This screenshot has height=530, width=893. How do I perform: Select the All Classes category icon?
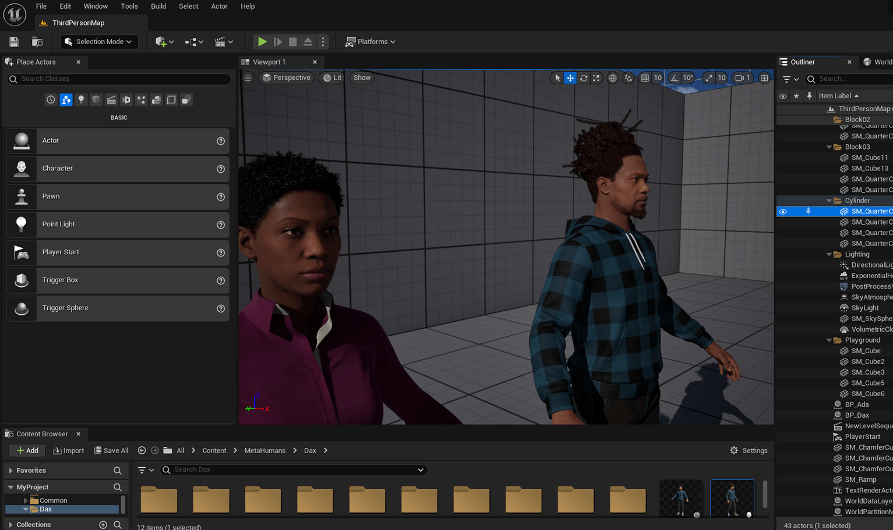186,100
